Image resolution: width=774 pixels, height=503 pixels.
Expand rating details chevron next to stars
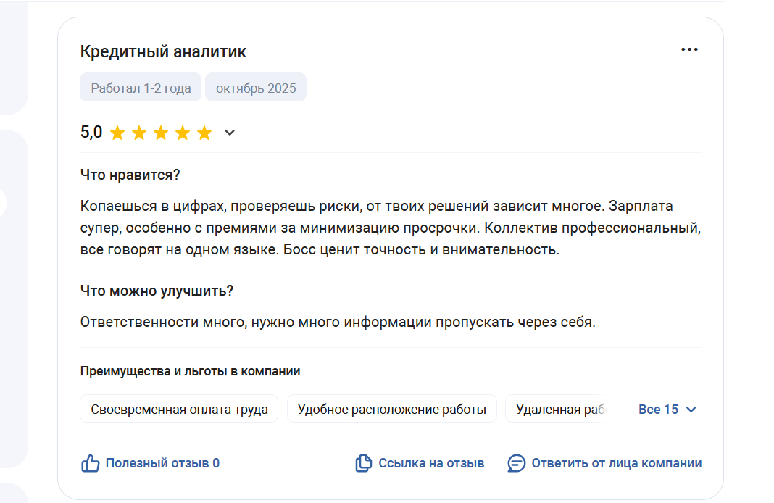230,133
